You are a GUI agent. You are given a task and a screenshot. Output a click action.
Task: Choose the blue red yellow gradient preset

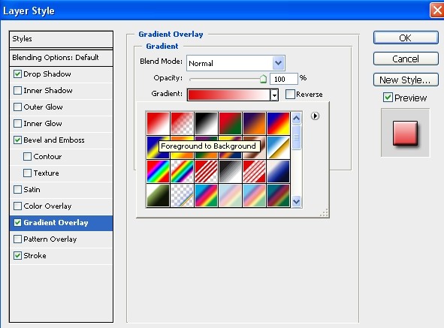[279, 123]
